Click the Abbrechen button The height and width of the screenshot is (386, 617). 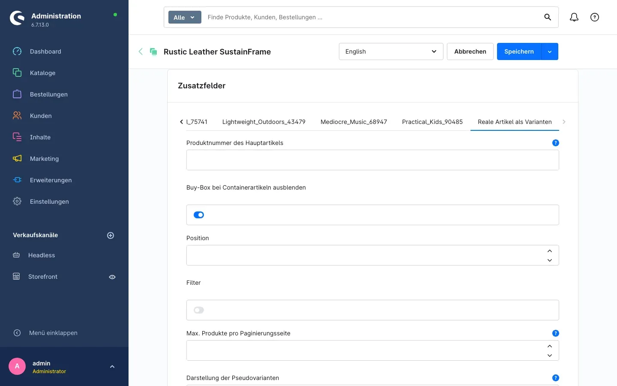tap(470, 51)
